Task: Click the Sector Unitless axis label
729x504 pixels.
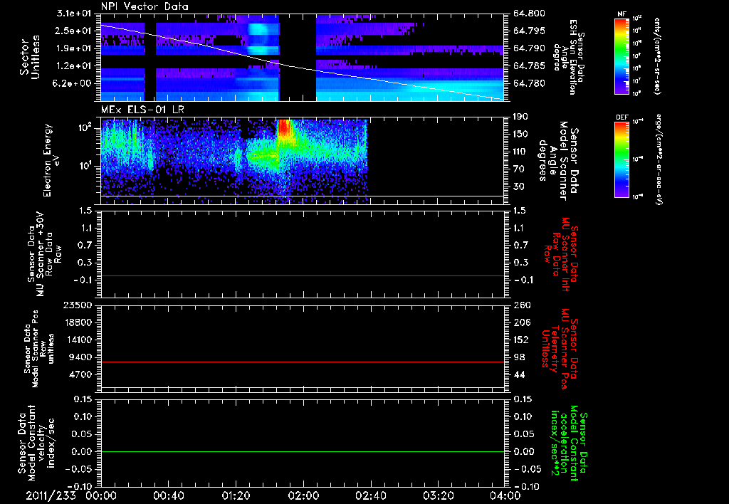Action: tap(30, 57)
